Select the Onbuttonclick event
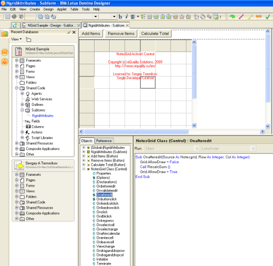 [x=107, y=199]
